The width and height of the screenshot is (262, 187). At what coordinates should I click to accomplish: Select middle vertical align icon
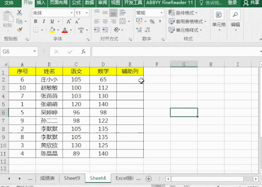point(105,13)
